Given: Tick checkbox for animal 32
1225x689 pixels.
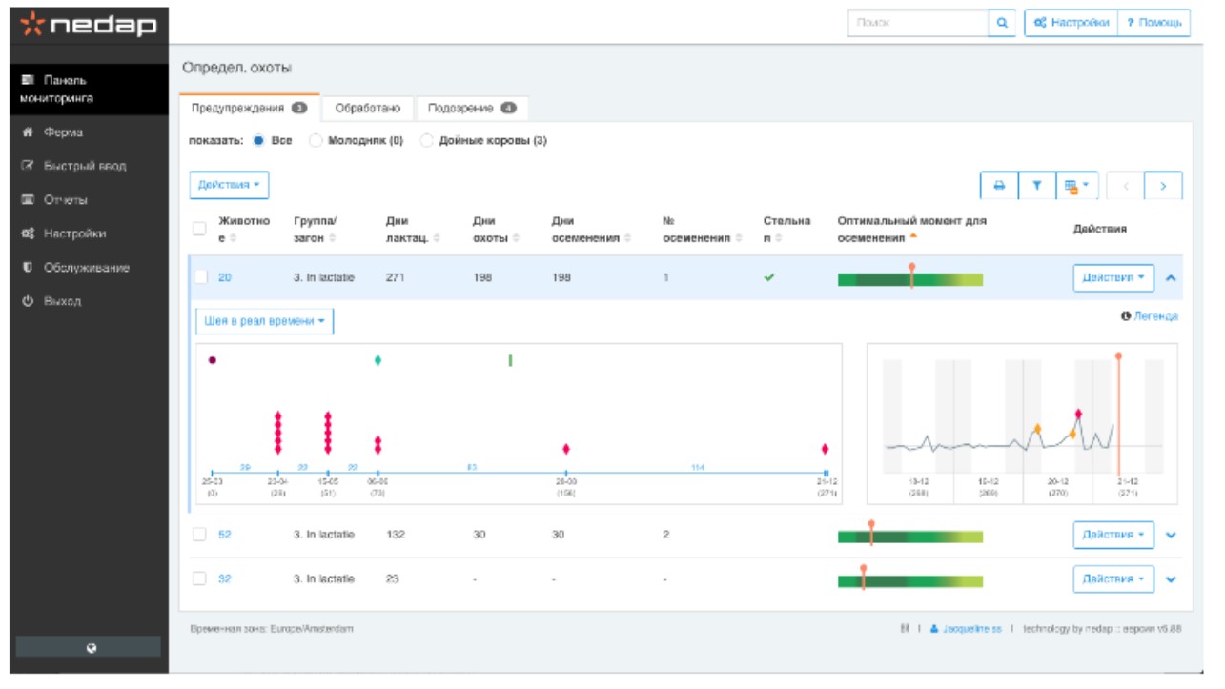Looking at the screenshot, I should tap(200, 578).
